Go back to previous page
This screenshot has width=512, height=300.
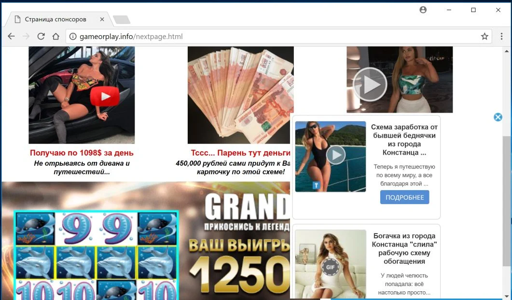(11, 36)
